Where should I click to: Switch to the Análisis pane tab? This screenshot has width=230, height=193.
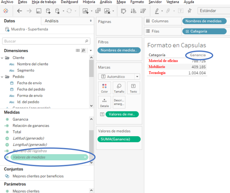click(x=52, y=21)
